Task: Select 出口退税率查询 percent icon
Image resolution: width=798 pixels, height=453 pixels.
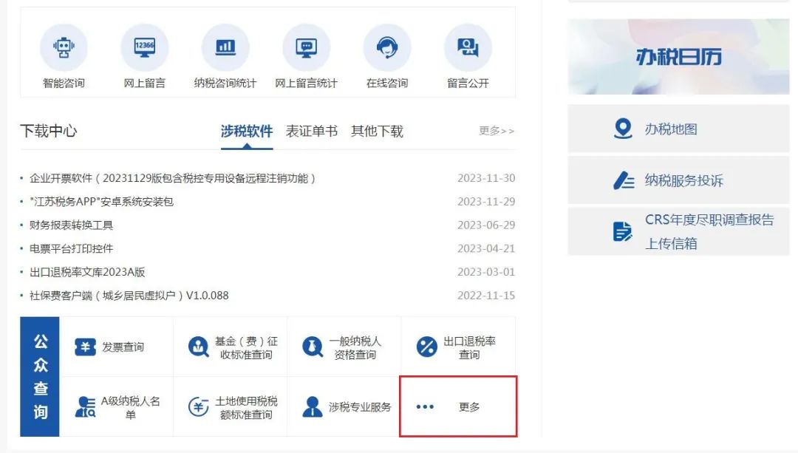Action: [427, 347]
